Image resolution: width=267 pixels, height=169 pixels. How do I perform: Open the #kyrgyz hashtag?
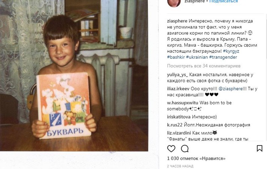[231, 51]
